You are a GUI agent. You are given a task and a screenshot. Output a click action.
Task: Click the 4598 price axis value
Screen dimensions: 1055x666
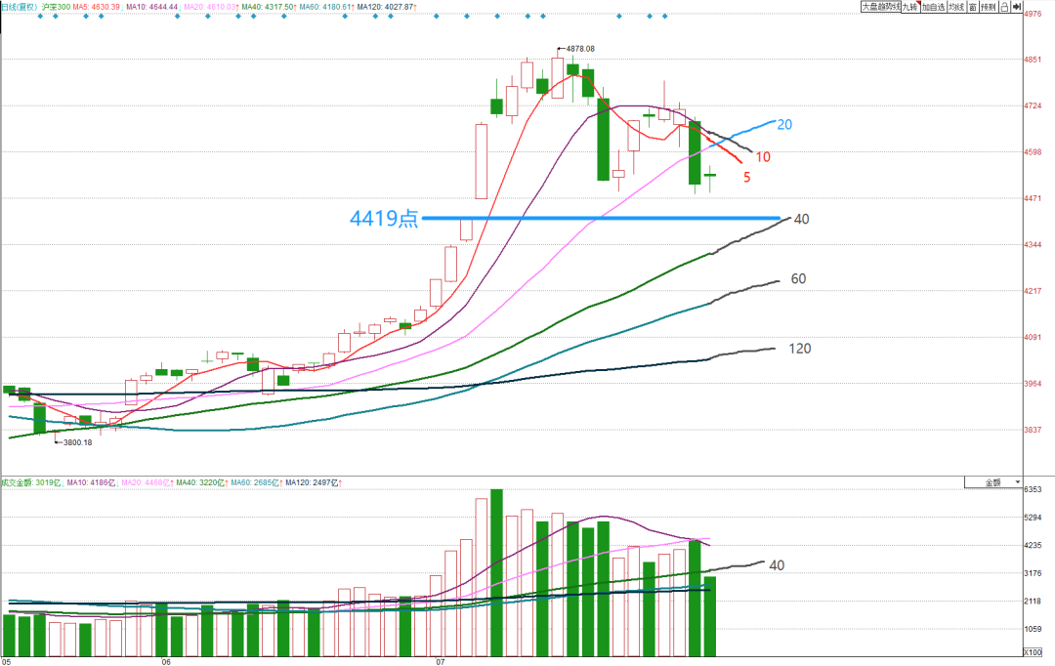tap(1033, 152)
